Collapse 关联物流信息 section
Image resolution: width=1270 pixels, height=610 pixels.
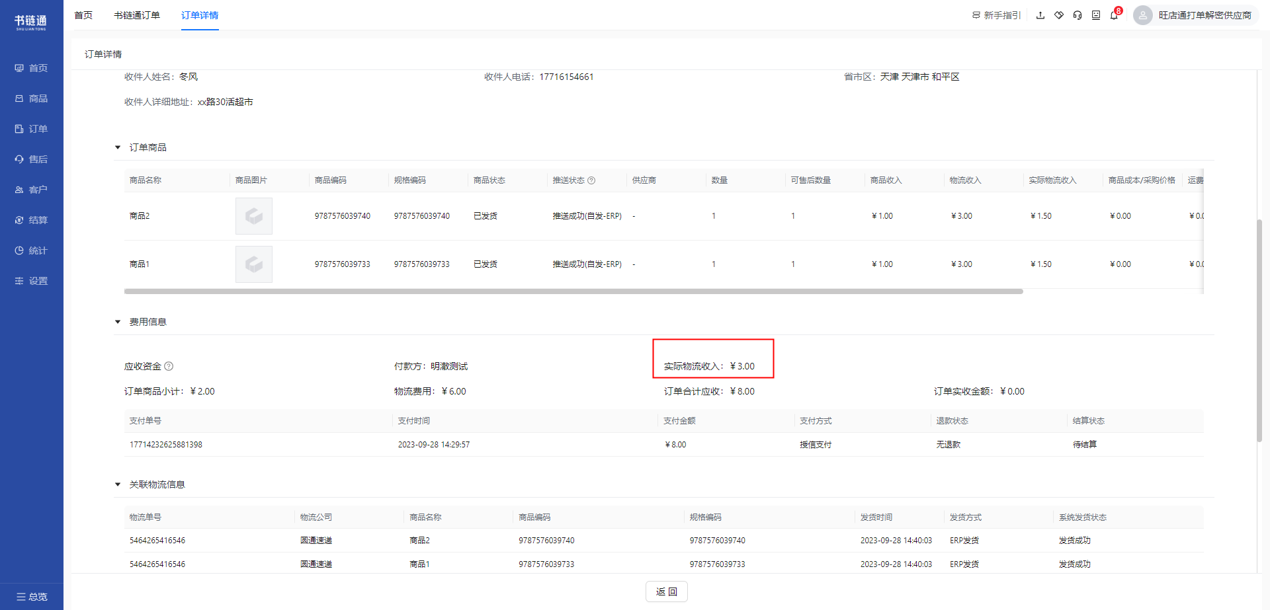pos(118,484)
